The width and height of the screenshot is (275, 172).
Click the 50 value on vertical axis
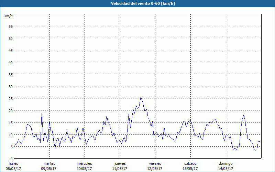[x=11, y=38]
